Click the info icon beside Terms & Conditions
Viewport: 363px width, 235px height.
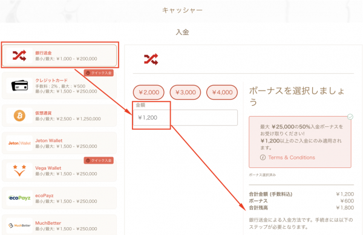click(x=263, y=158)
